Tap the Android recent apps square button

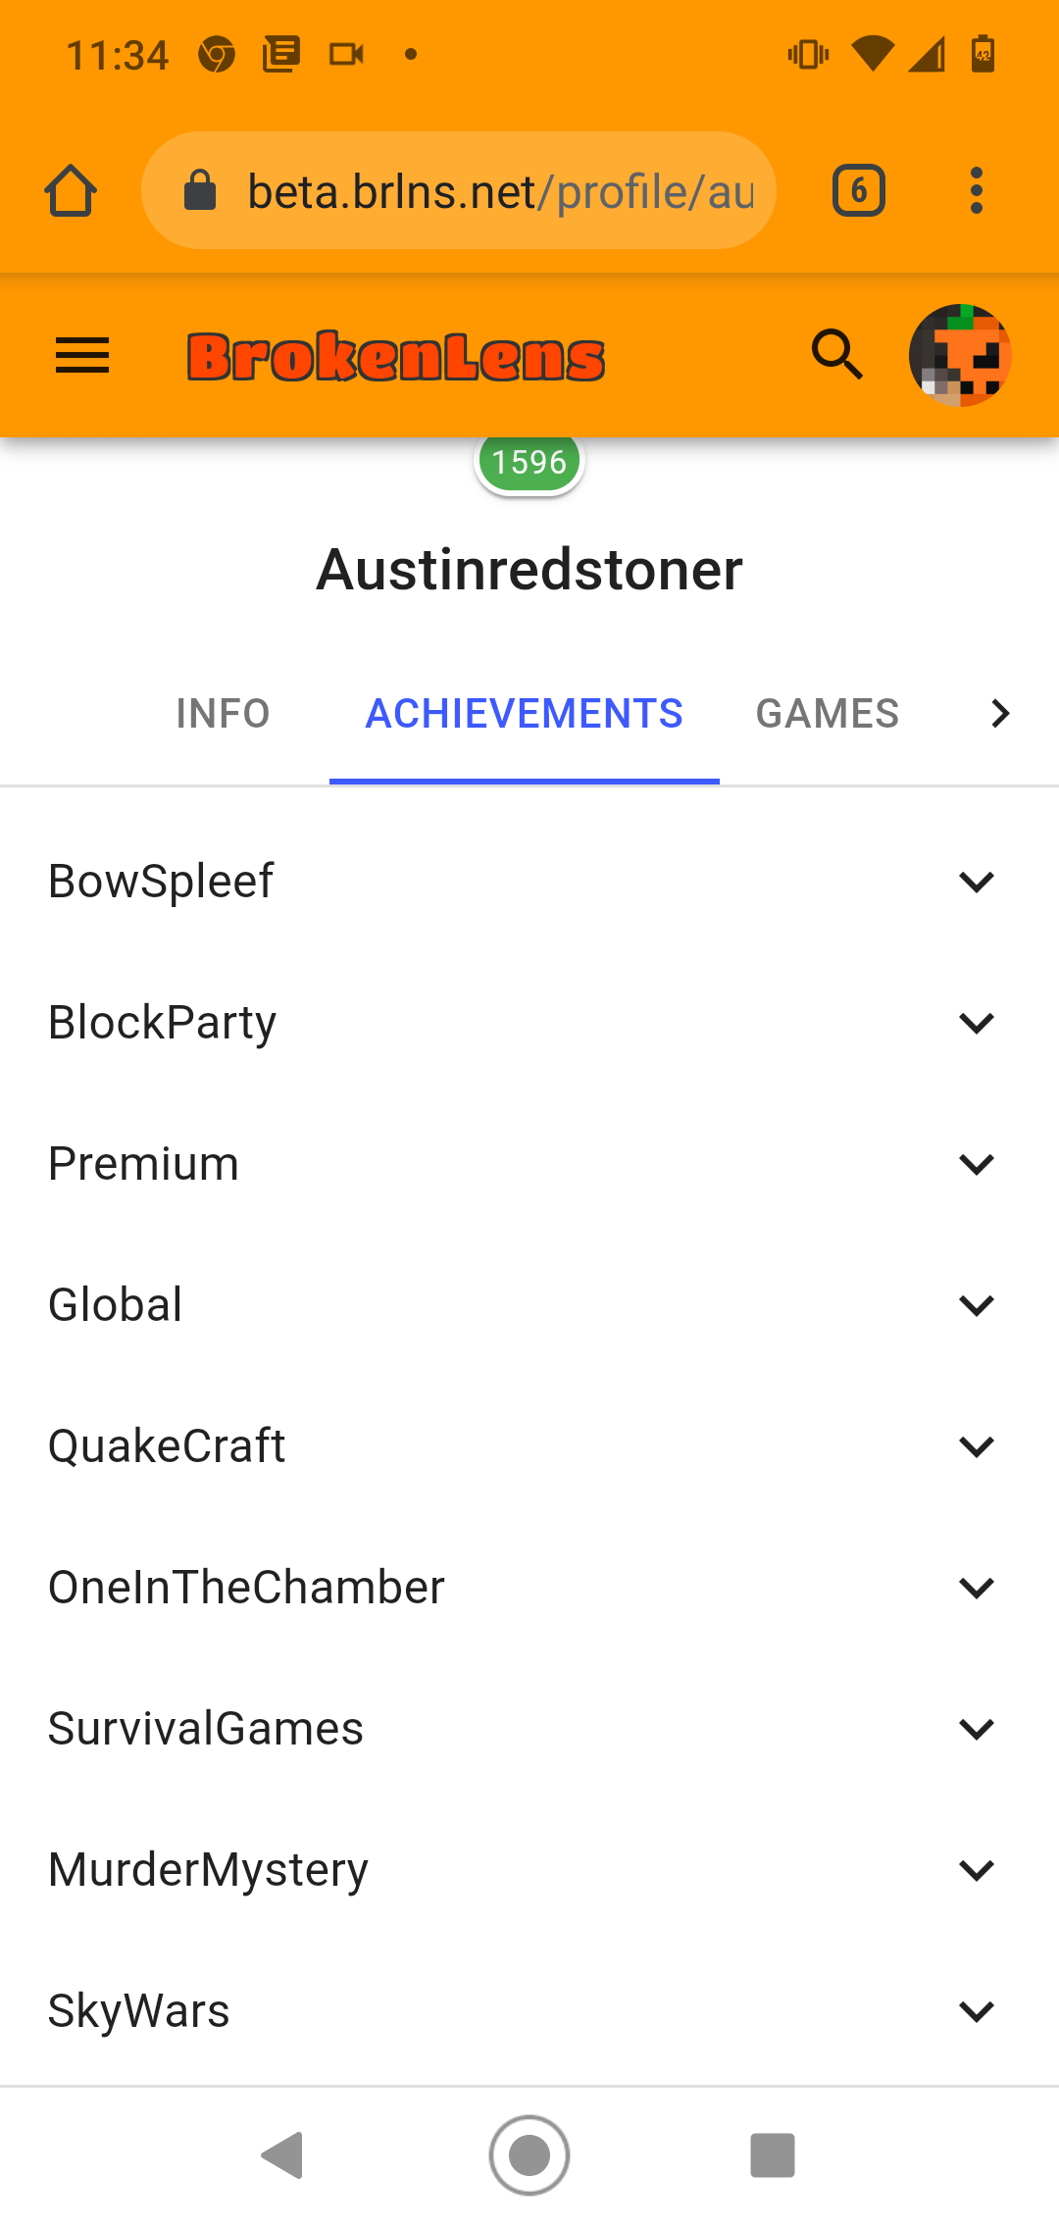coord(773,2155)
